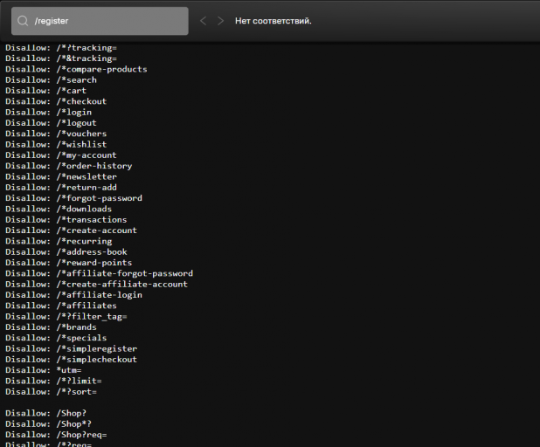
Task: Click line 'Disallow: /*affiliate-forgot-password'
Action: (x=100, y=273)
